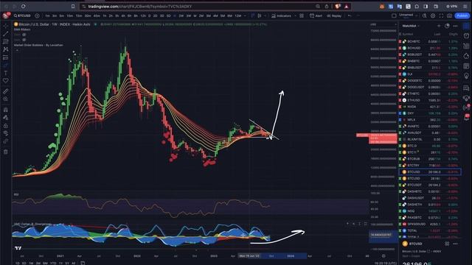472x265 pixels.
Task: Open the Indicators menu
Action: [x=282, y=15]
